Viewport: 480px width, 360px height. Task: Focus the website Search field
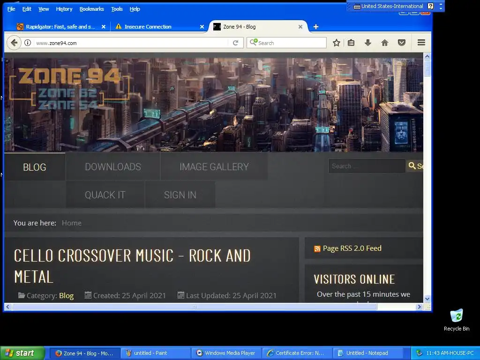coord(367,166)
